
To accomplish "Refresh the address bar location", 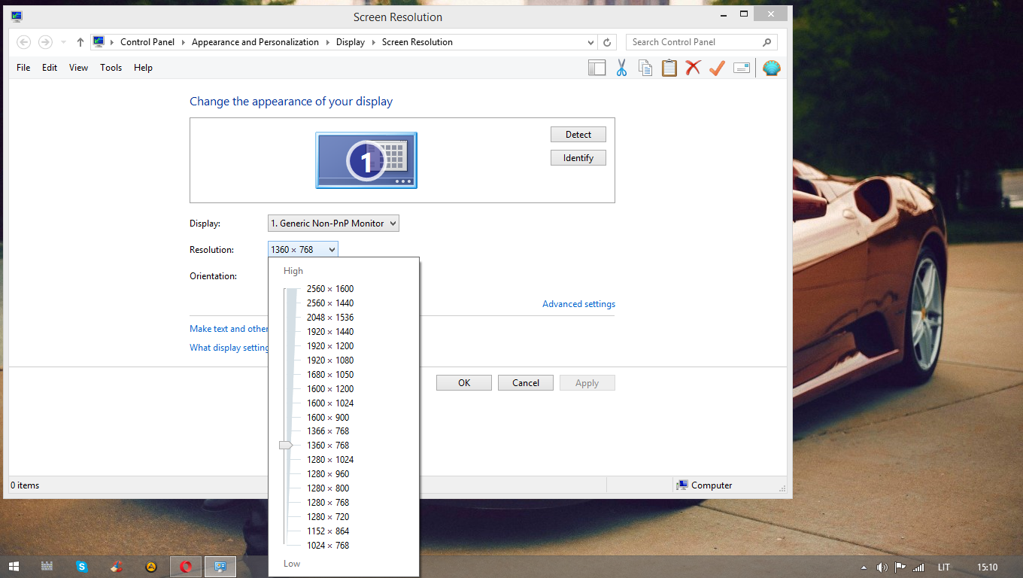I will tap(608, 42).
